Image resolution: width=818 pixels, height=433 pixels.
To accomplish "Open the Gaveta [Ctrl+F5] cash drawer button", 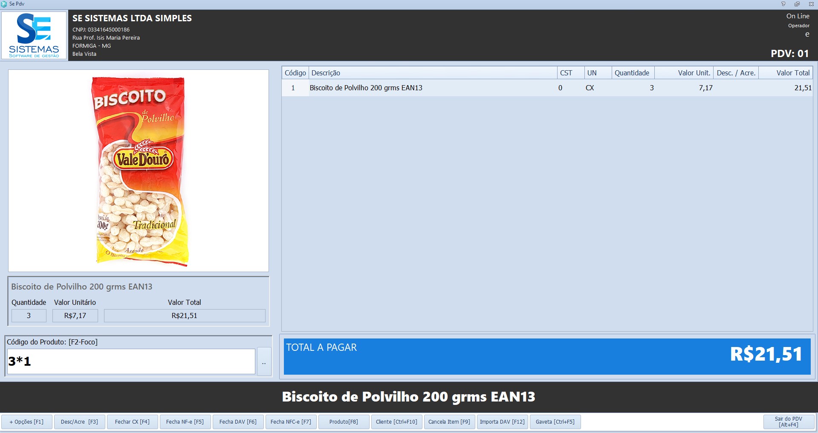I will [555, 422].
